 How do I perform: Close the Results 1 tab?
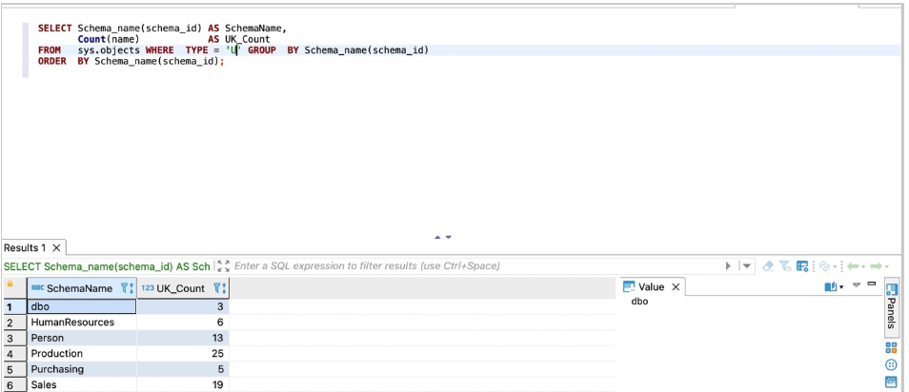point(56,247)
